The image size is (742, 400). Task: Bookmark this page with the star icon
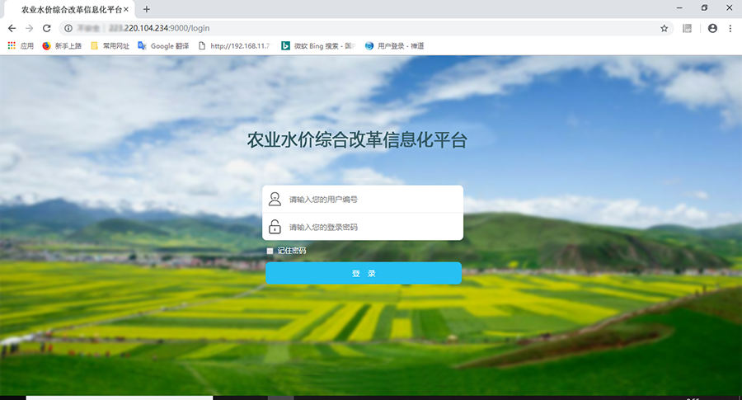tap(664, 28)
